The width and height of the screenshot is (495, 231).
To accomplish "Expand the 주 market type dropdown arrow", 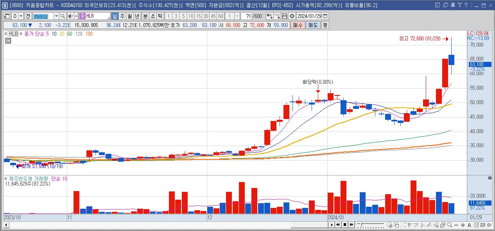I will [x=21, y=16].
